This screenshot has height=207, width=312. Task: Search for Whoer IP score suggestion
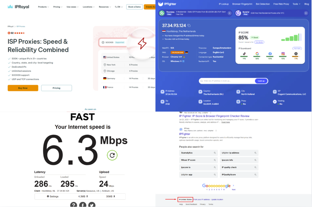click(198, 160)
